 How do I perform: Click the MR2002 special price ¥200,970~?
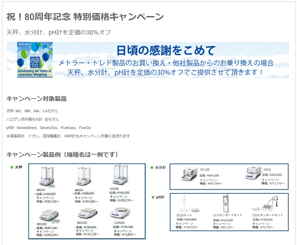coord(48,235)
